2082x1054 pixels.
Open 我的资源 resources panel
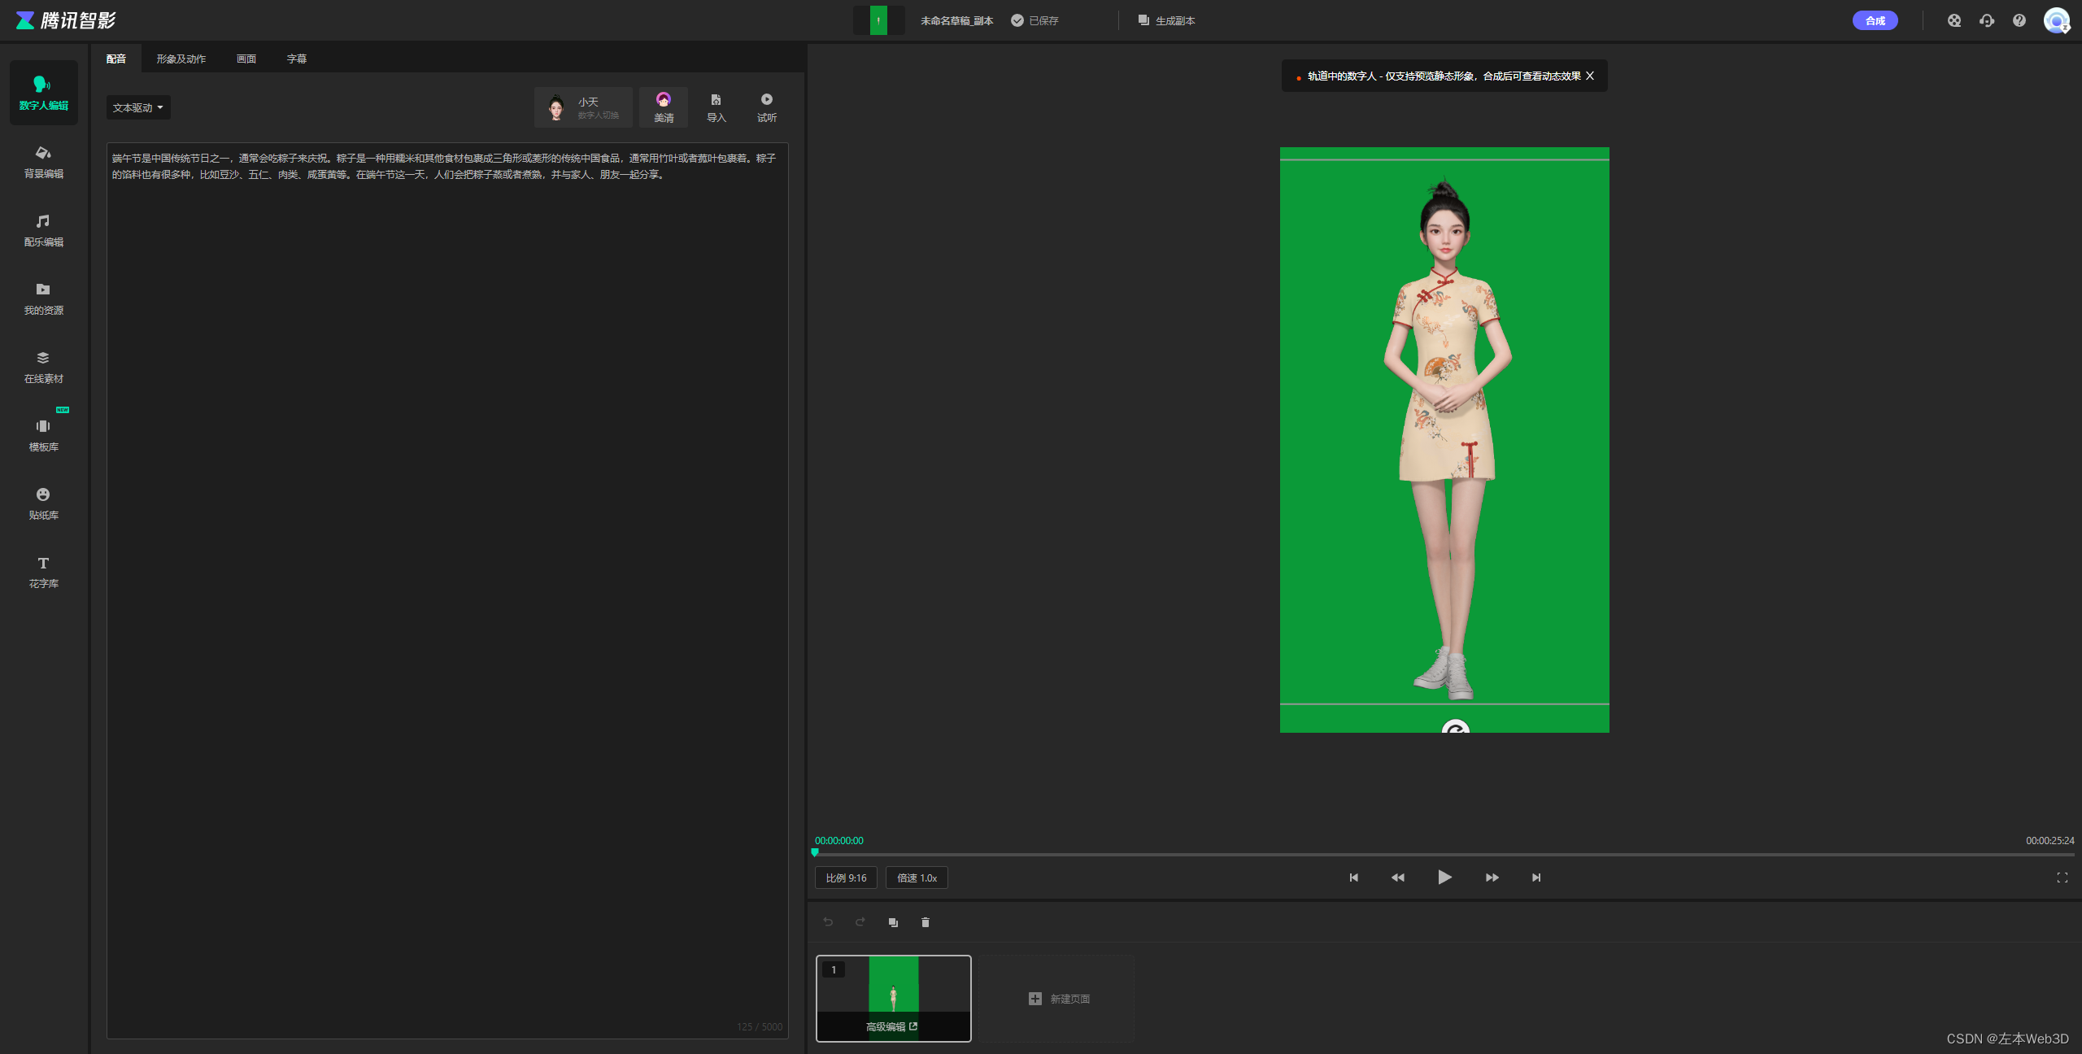tap(43, 298)
